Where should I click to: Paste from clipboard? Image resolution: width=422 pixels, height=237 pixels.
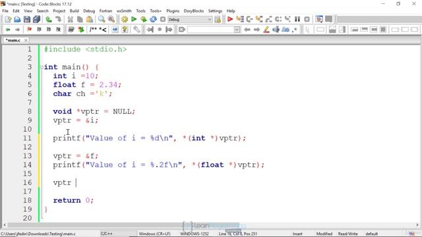90,19
